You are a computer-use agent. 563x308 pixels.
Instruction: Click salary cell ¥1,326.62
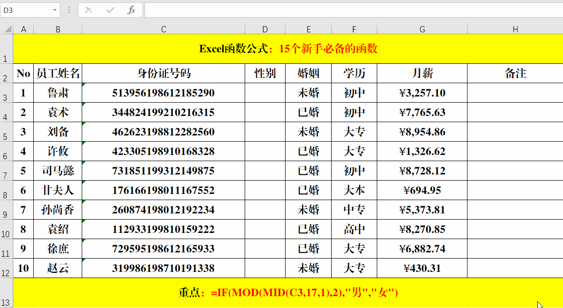(x=422, y=151)
